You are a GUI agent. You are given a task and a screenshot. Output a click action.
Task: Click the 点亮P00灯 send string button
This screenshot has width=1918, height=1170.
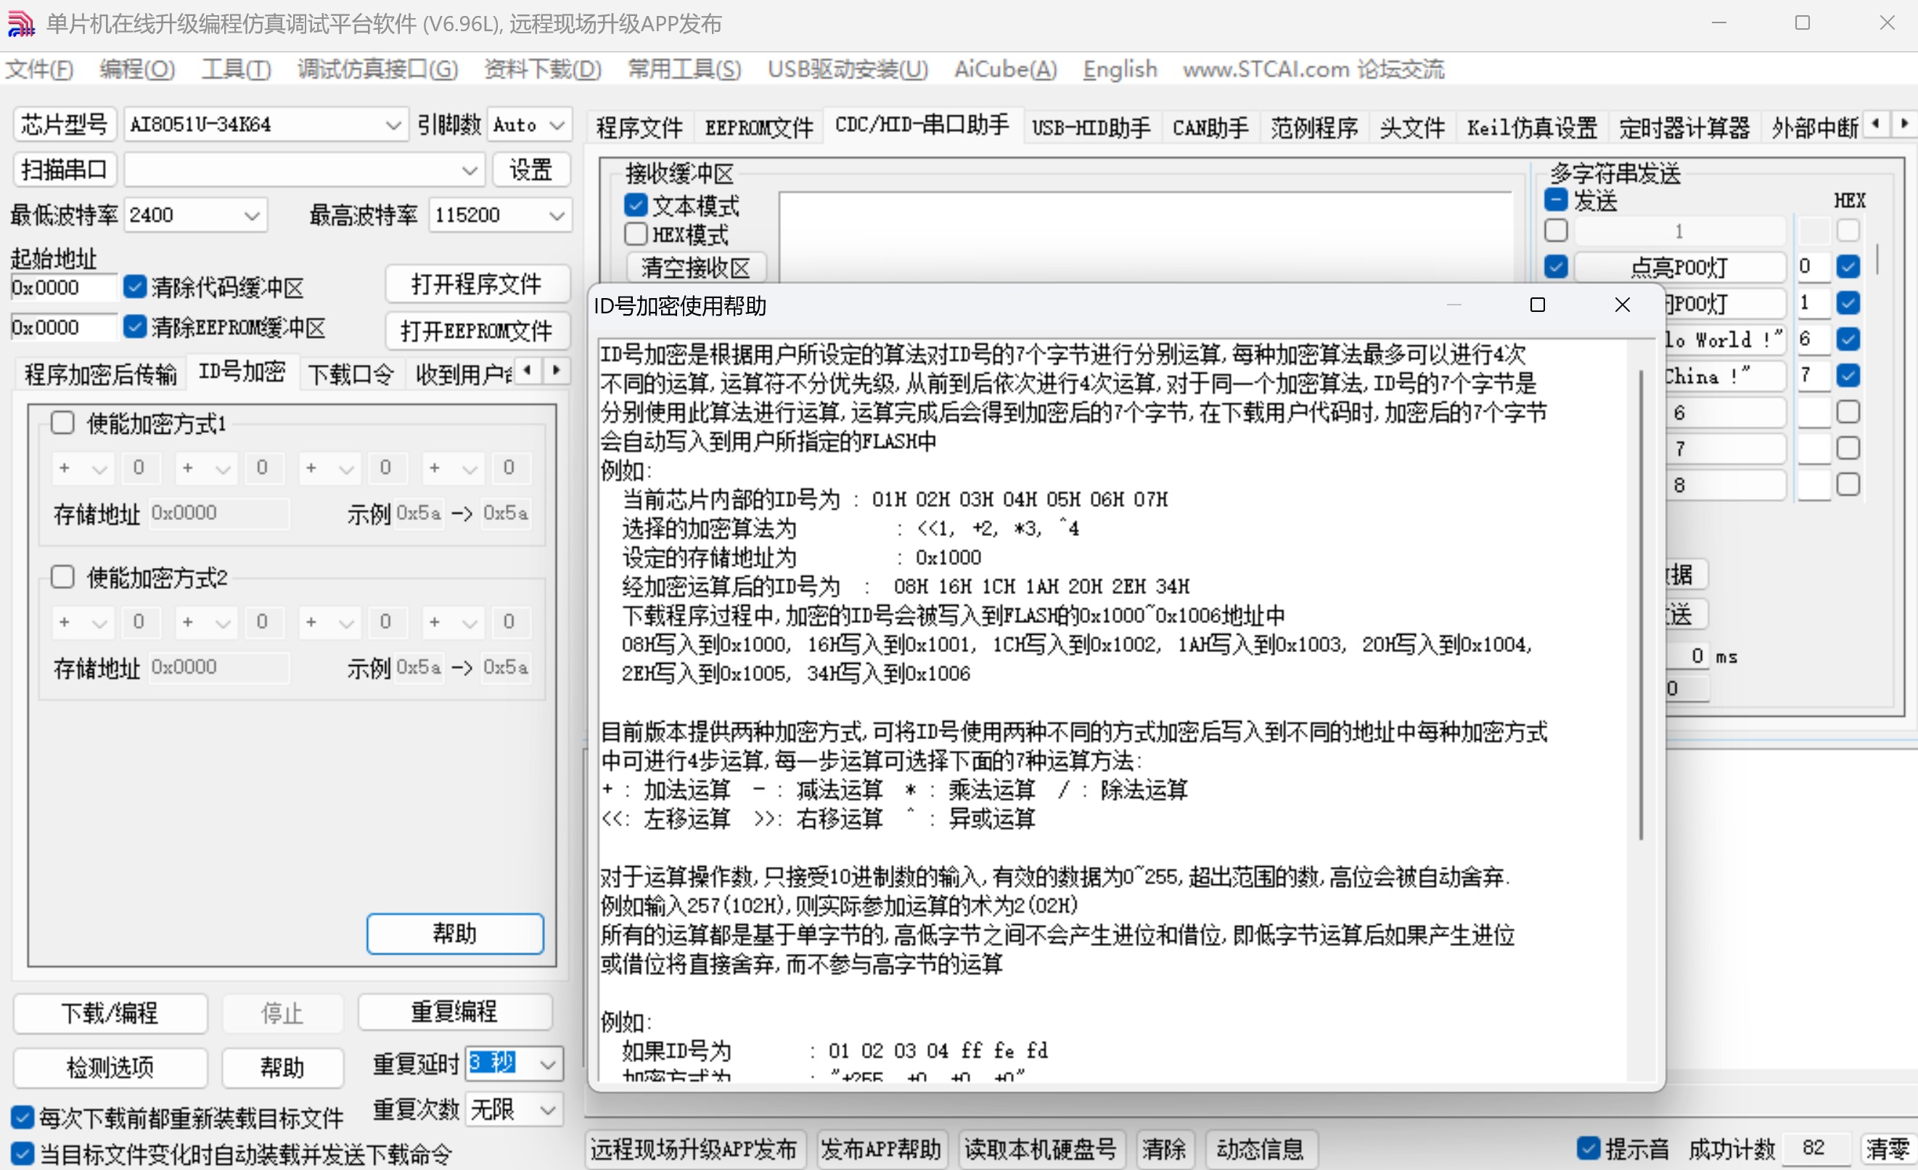coord(1679,267)
